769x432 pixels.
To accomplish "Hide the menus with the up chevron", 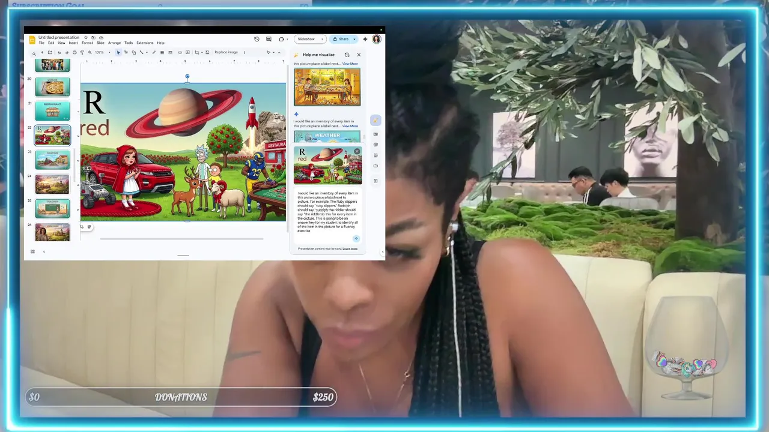I will (x=279, y=52).
